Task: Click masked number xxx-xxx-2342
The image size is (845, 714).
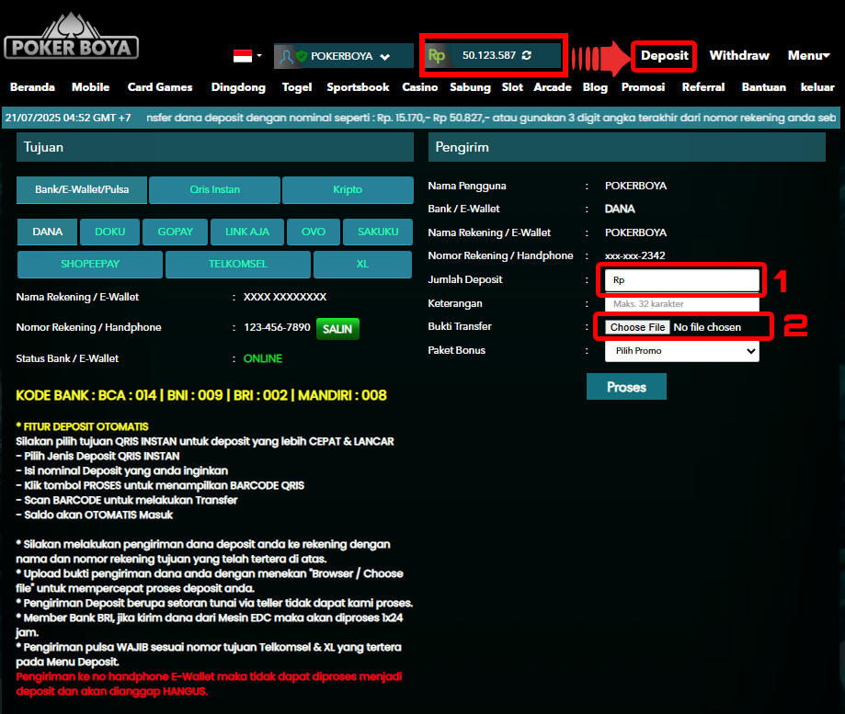Action: click(634, 255)
